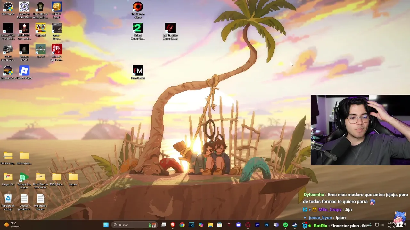Open the Windows Start menu
The height and width of the screenshot is (230, 410).
pos(106,225)
